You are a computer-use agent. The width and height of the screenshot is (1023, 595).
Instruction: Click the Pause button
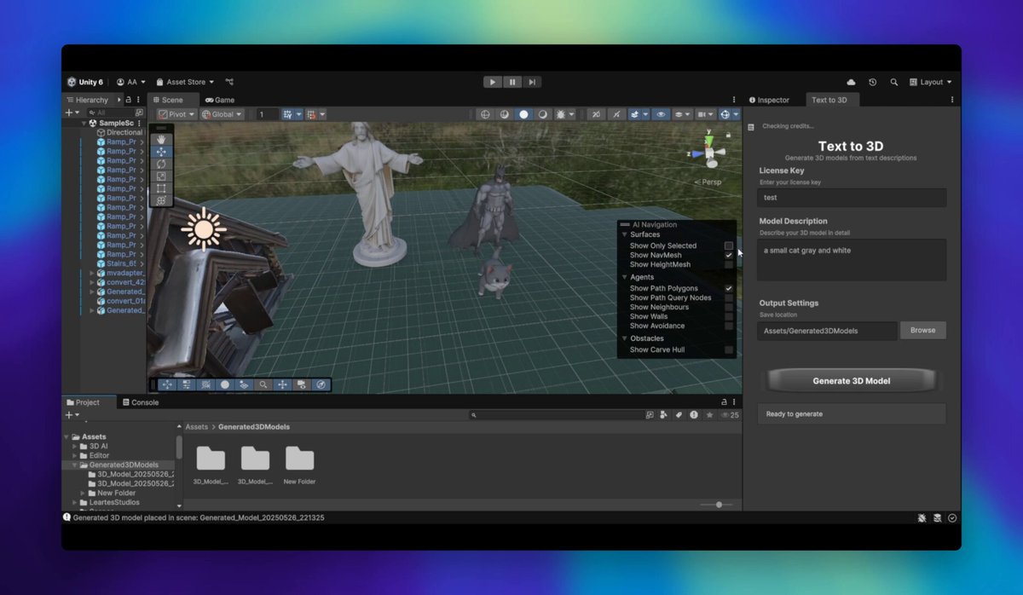[x=511, y=82]
